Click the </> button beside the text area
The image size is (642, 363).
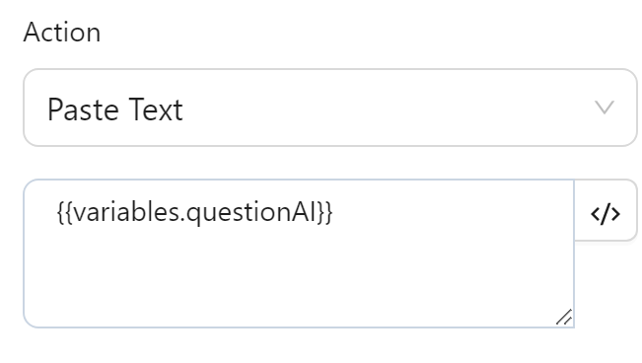pyautogui.click(x=606, y=210)
